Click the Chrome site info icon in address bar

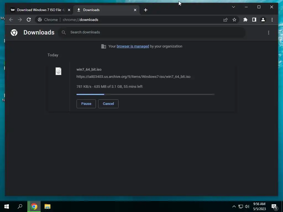click(x=40, y=20)
